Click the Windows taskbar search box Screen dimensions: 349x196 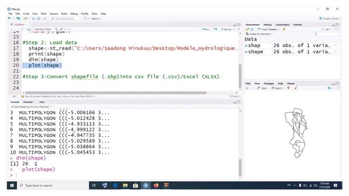(53, 185)
